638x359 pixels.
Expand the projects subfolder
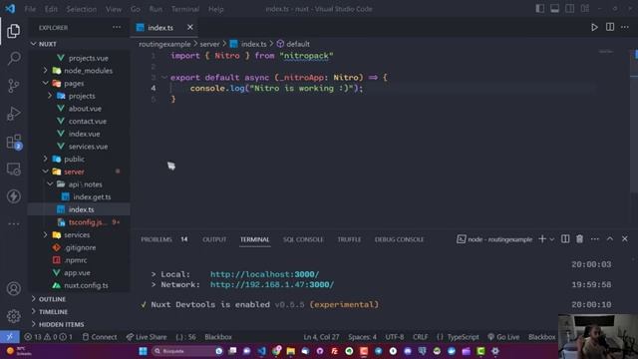tap(50, 96)
